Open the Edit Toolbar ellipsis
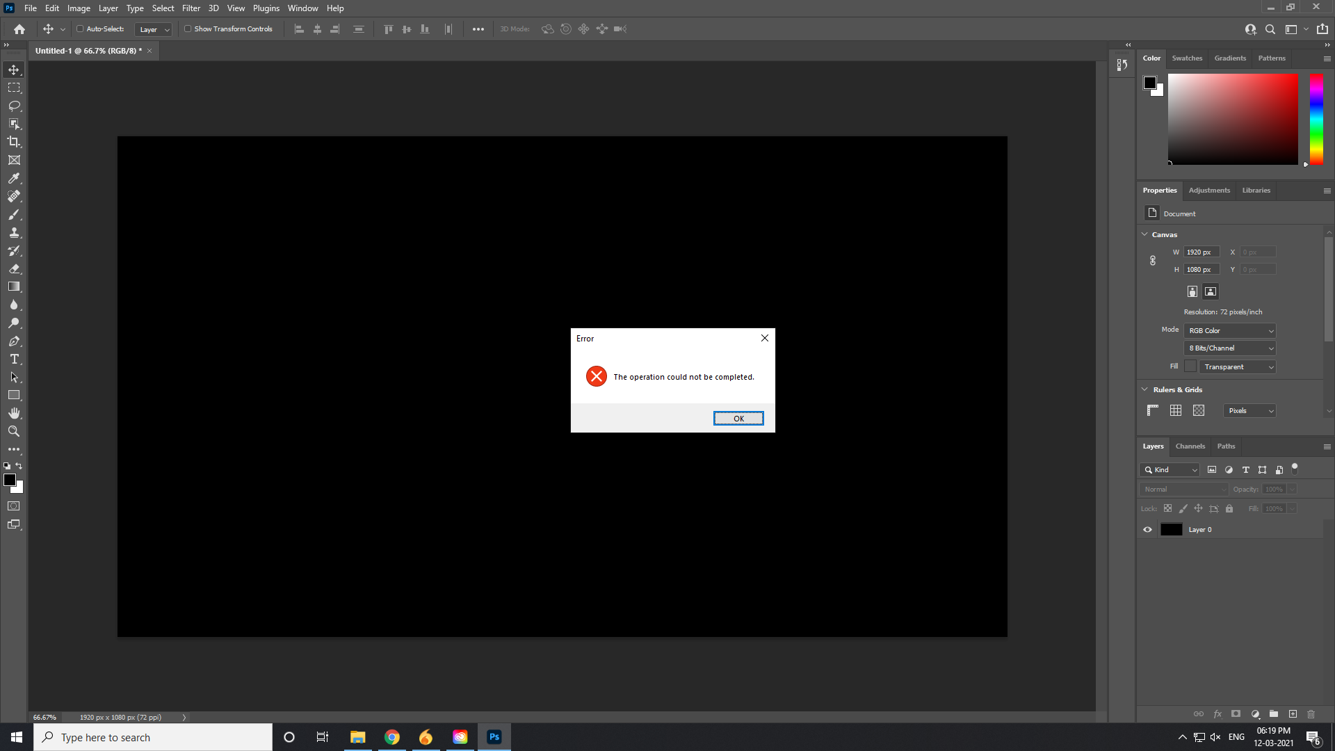The height and width of the screenshot is (751, 1335). coord(14,449)
